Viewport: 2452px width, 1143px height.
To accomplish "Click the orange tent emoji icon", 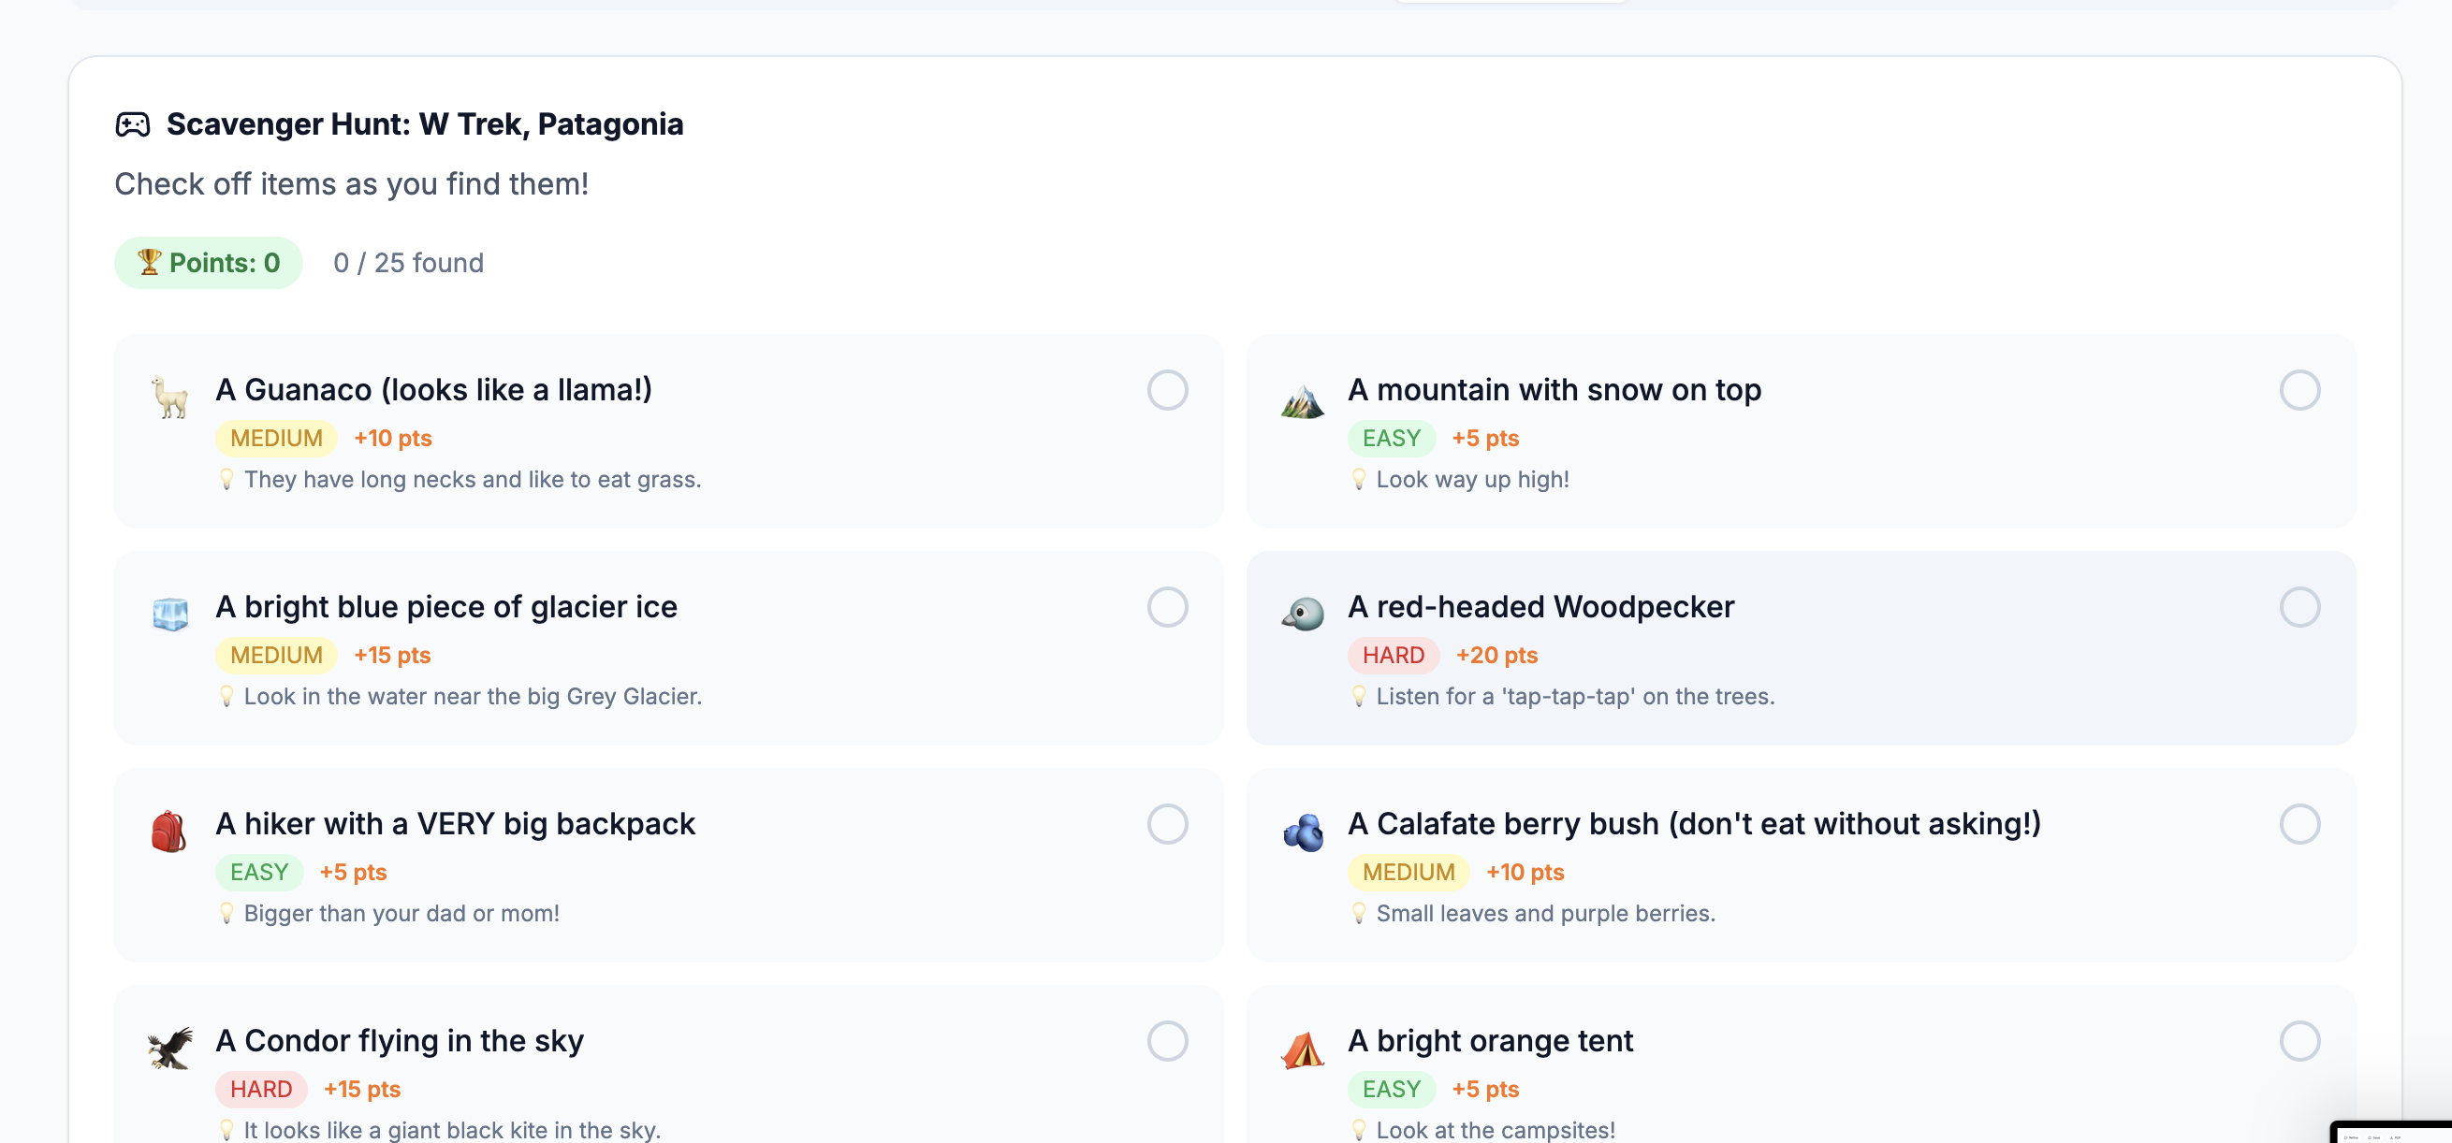I will tap(1303, 1050).
